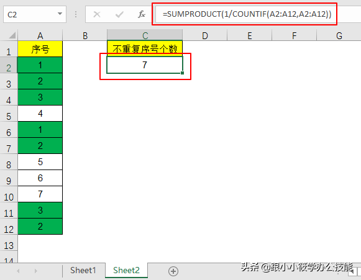Select column E header
This screenshot has height=280, width=361.
pos(250,35)
